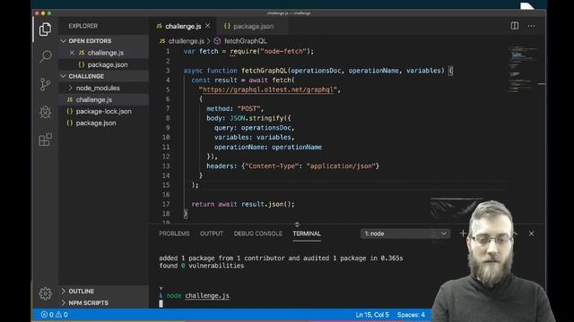This screenshot has width=574, height=322.
Task: Open the Run and Debug icon
Action: click(45, 112)
